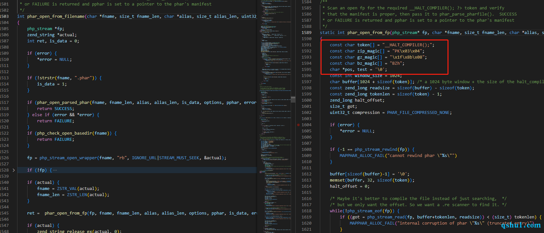Screen dimensions: 544x233
Task: Click the php_stream_open_wrapper call
Action: pyautogui.click(x=68, y=158)
